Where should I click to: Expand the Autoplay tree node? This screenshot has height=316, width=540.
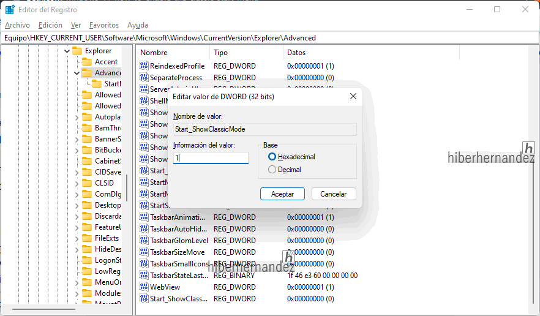point(77,118)
